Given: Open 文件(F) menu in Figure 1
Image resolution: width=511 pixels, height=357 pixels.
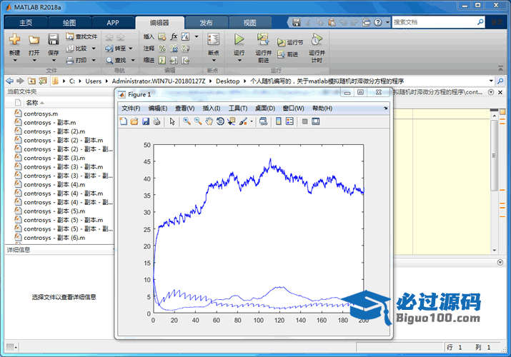Looking at the screenshot, I should [x=131, y=109].
